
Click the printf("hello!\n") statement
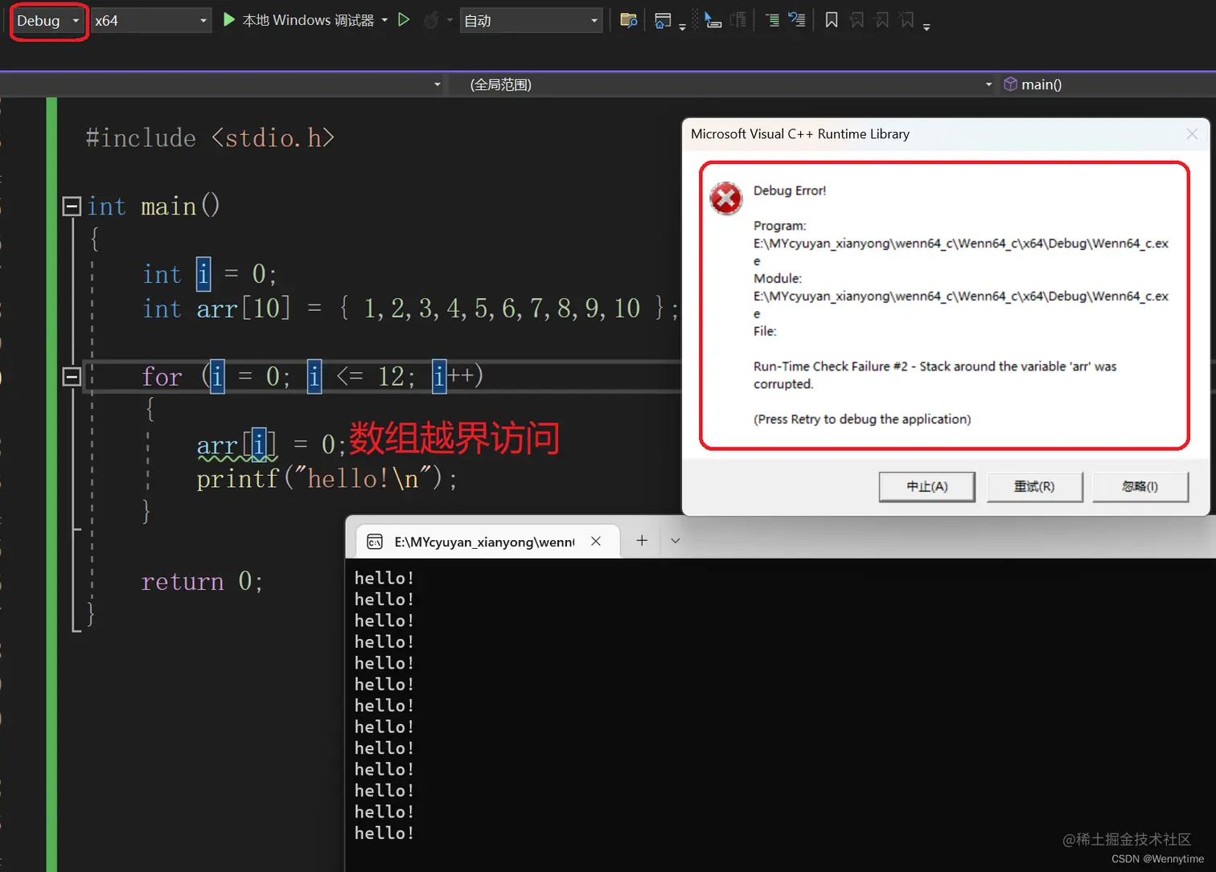point(327,479)
